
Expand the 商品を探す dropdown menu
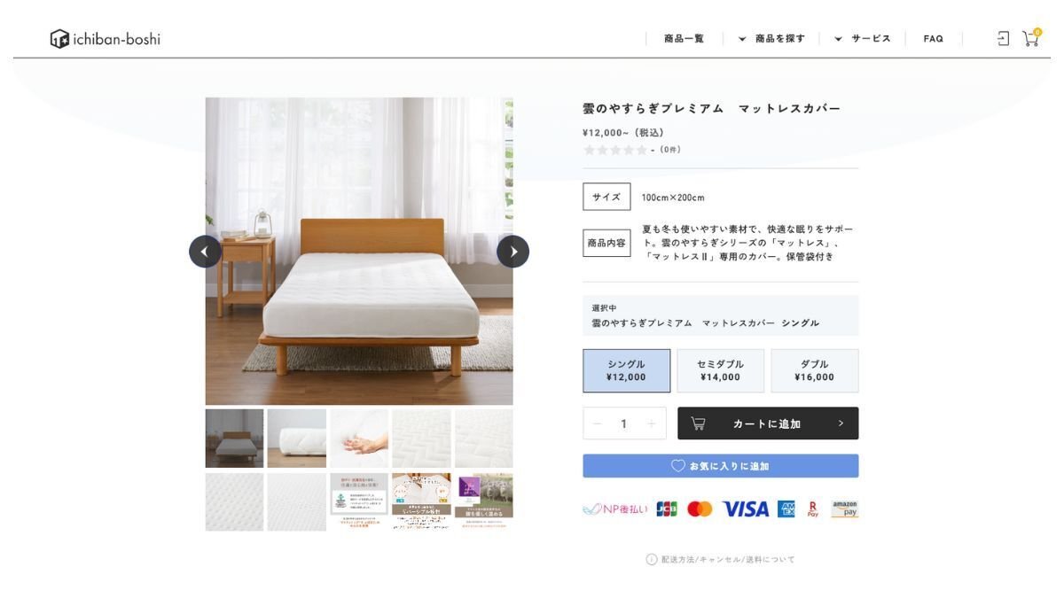point(771,39)
